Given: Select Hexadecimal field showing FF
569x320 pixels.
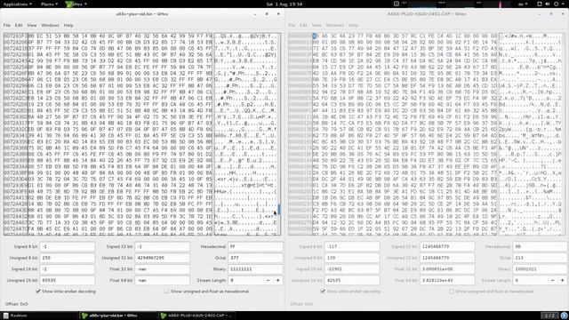Looking at the screenshot, I should (x=255, y=247).
